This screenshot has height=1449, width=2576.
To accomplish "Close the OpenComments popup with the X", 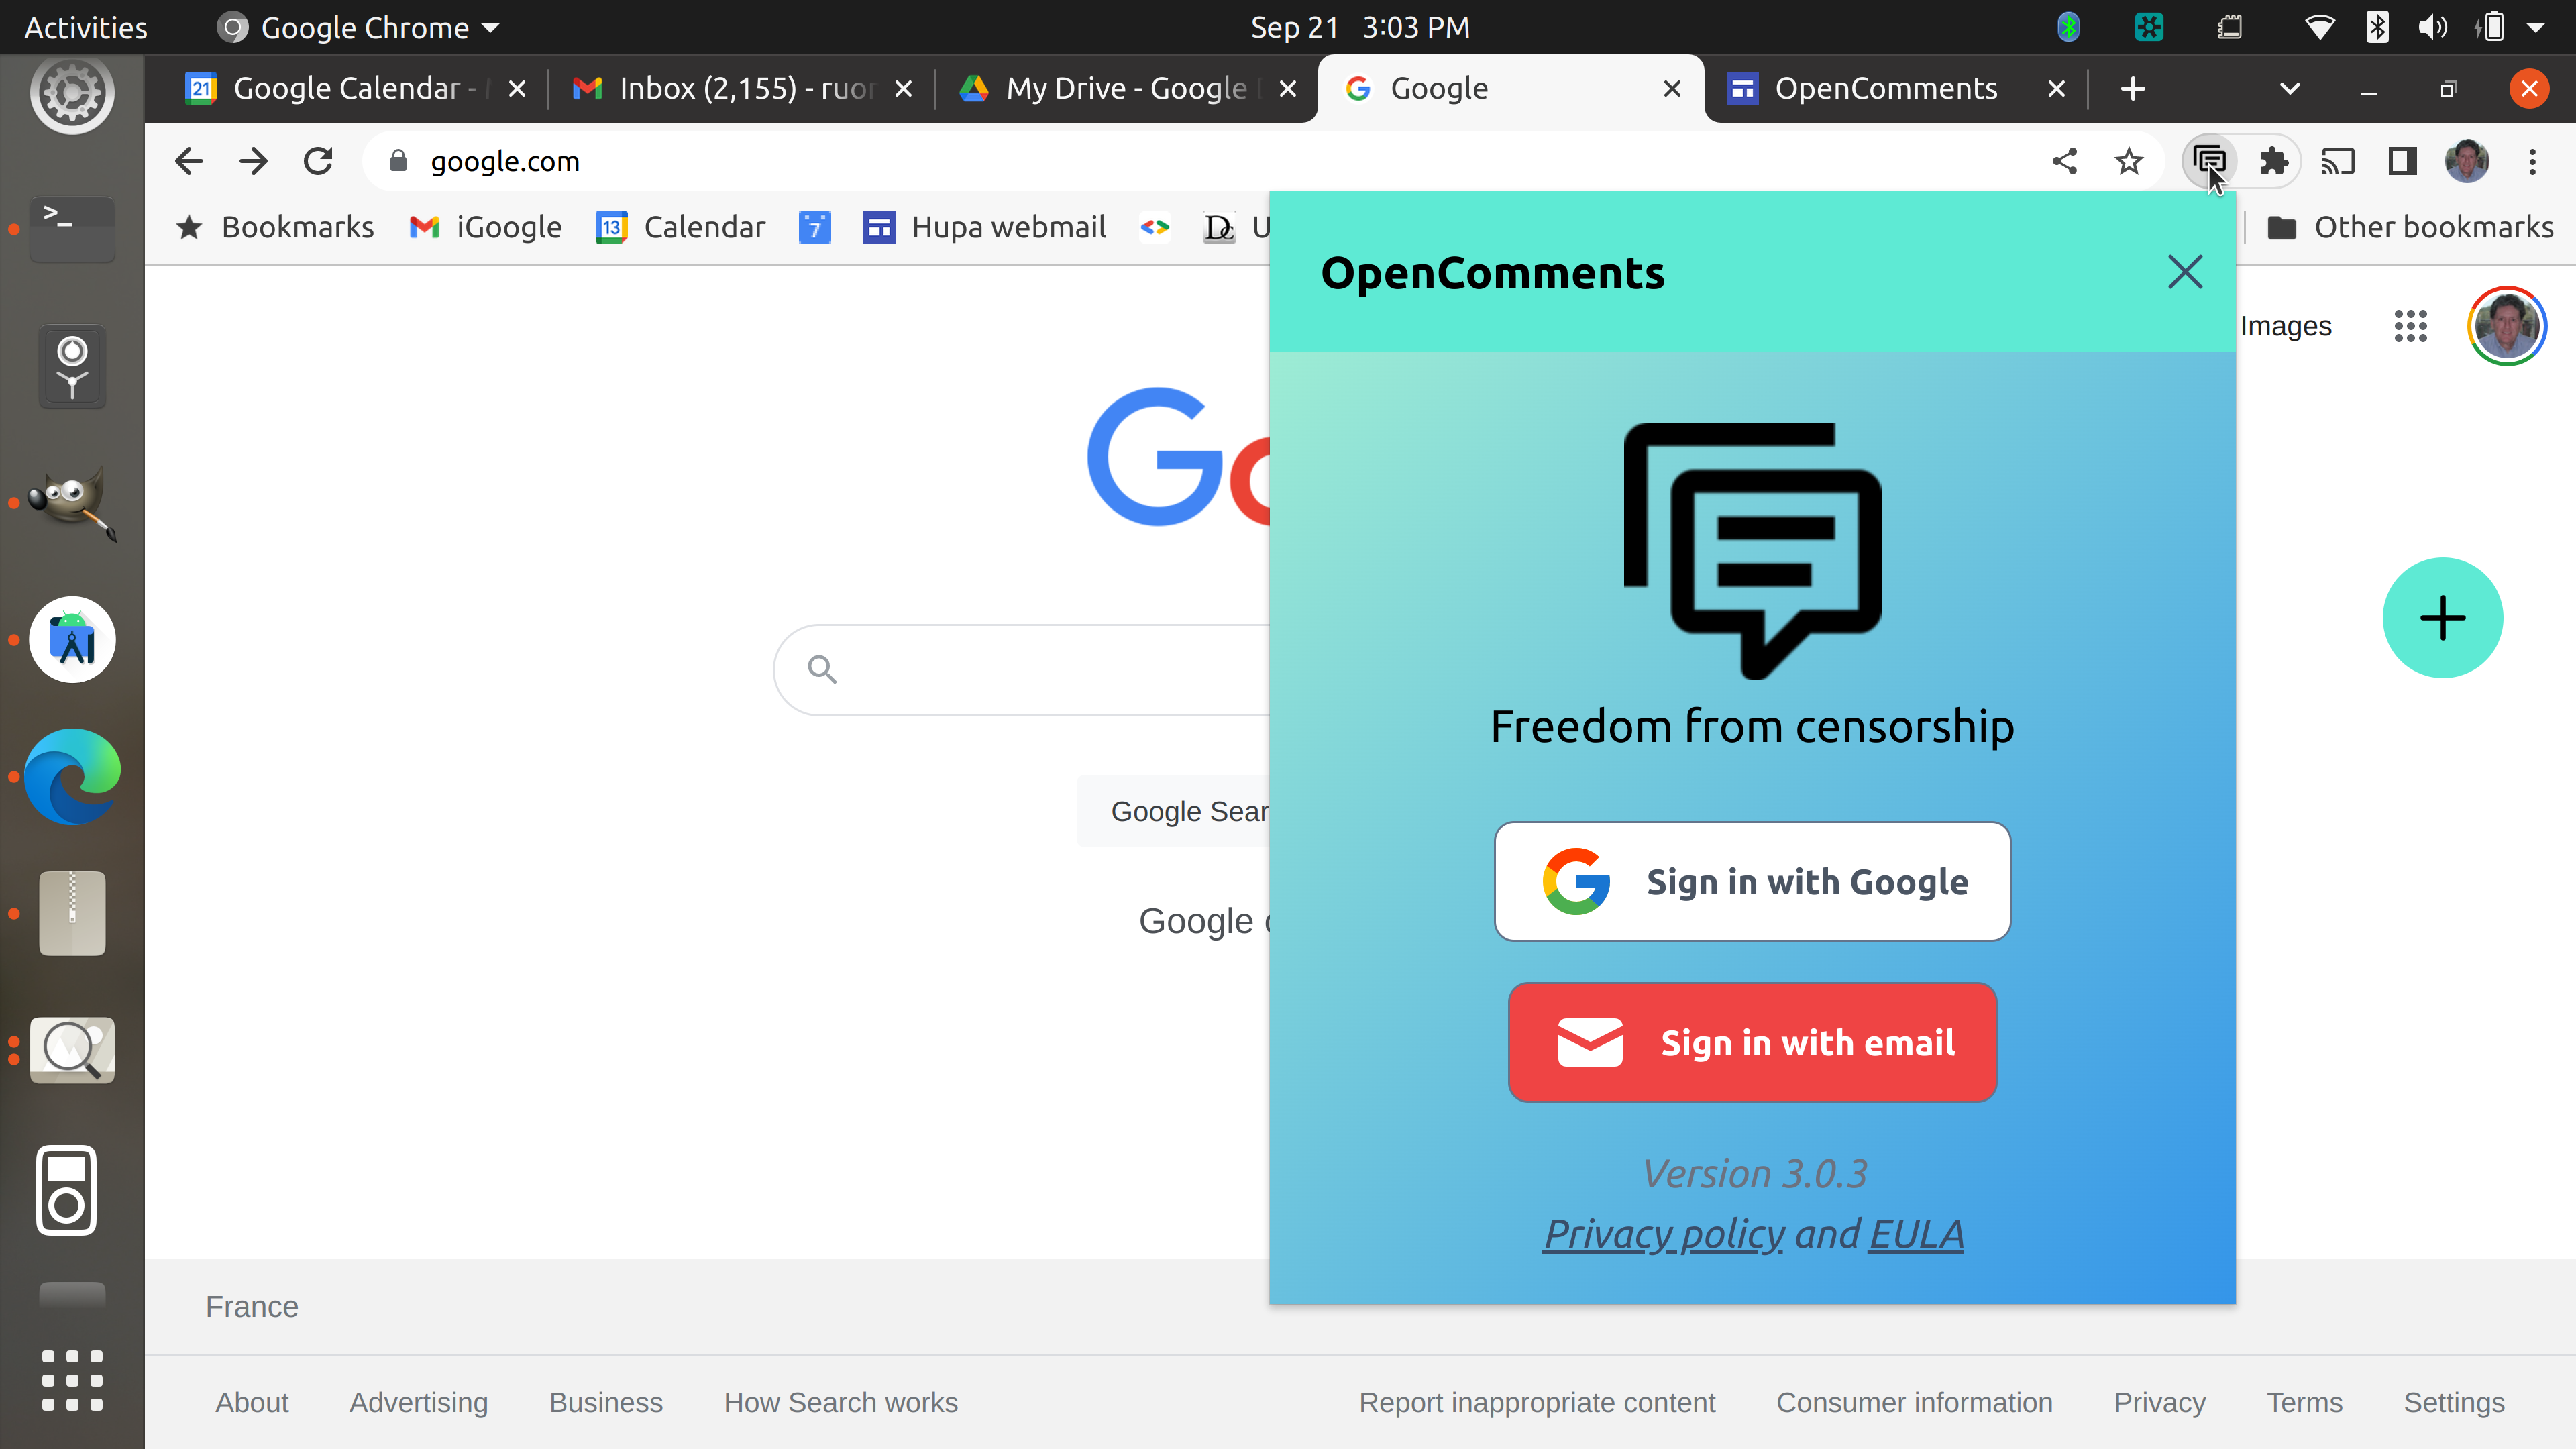I will [x=2185, y=272].
